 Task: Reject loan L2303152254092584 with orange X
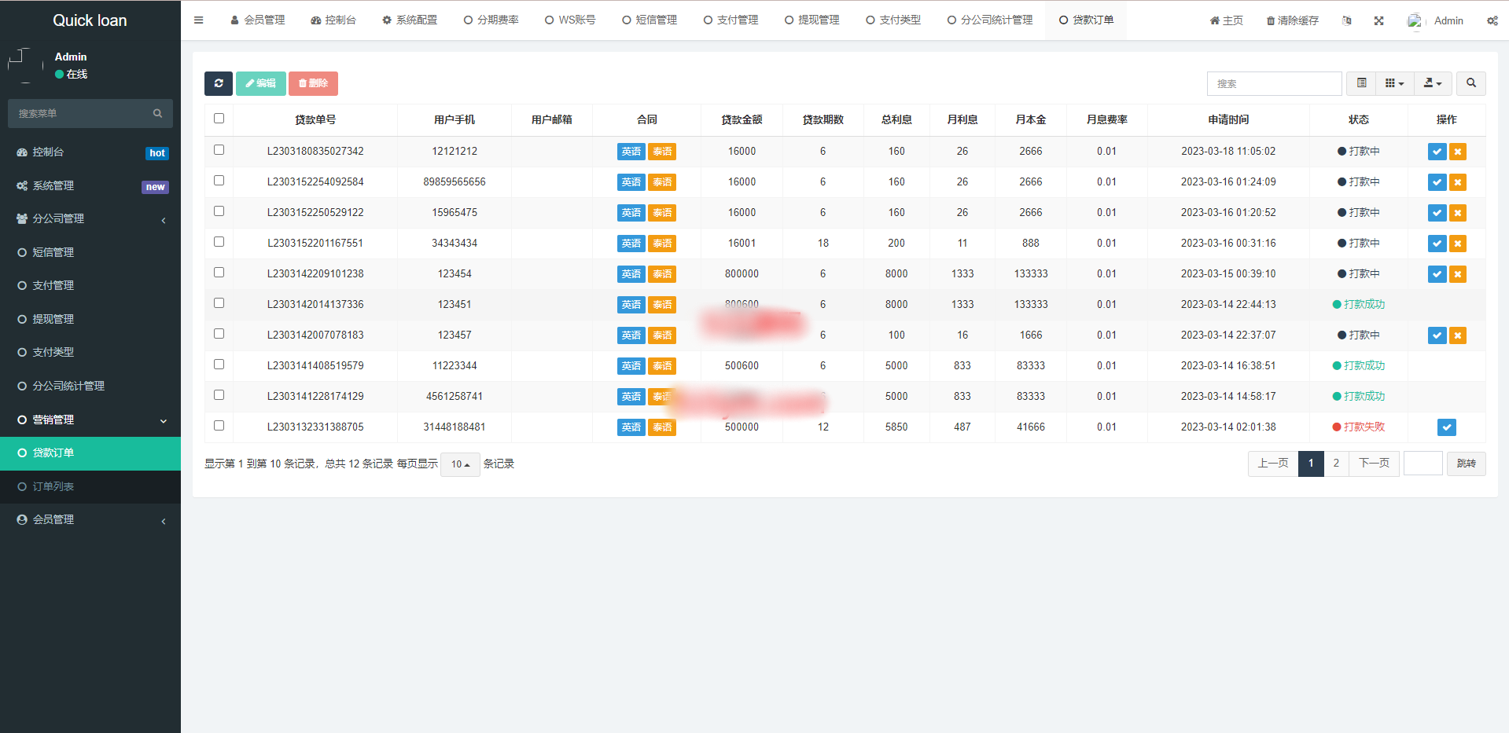(x=1458, y=182)
